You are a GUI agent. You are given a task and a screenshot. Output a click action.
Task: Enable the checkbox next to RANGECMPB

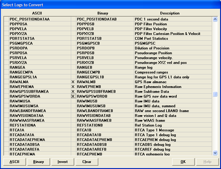73,72
